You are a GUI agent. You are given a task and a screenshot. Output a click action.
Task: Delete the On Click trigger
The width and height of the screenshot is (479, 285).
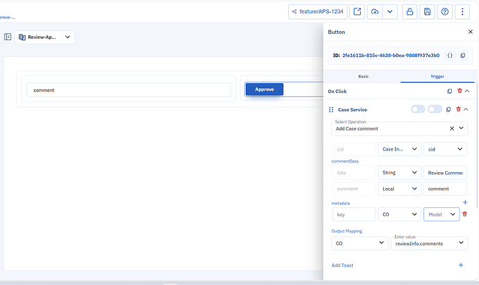[460, 91]
